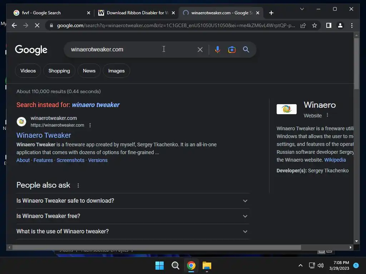Go back to previous page
The image size is (366, 274).
tap(14, 25)
